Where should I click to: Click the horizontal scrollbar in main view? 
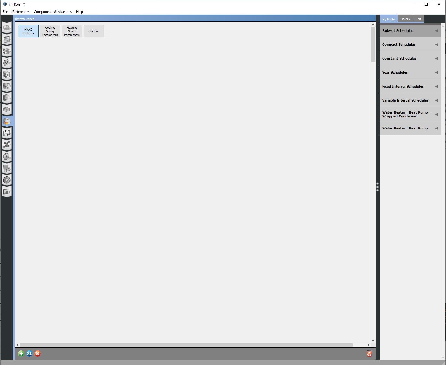click(186, 345)
